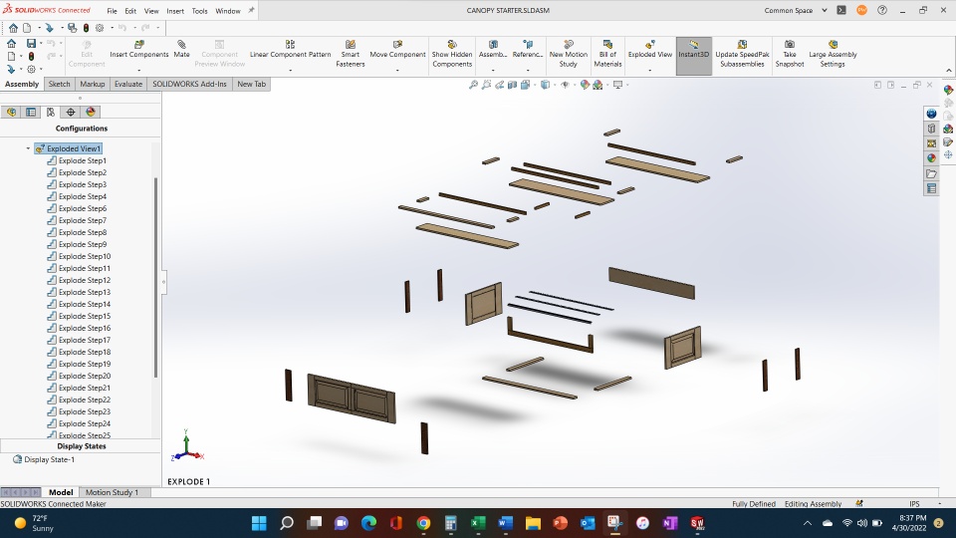Select the Model tab
This screenshot has width=956, height=538.
61,492
